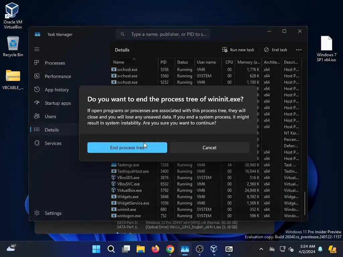
Task: Sort by the Memory column header
Action: 249,62
